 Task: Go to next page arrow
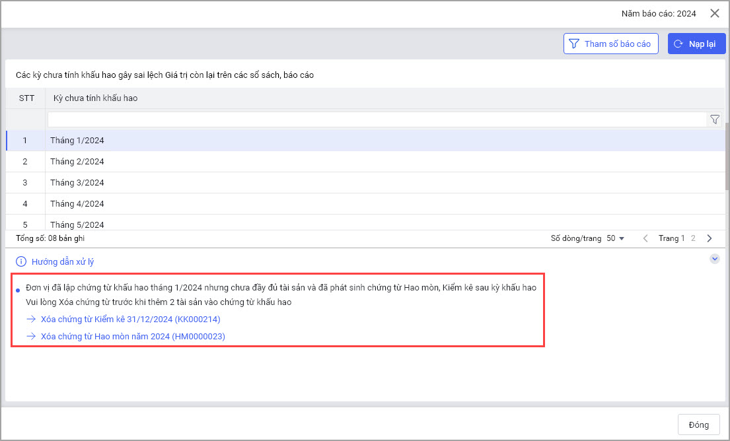pyautogui.click(x=710, y=238)
